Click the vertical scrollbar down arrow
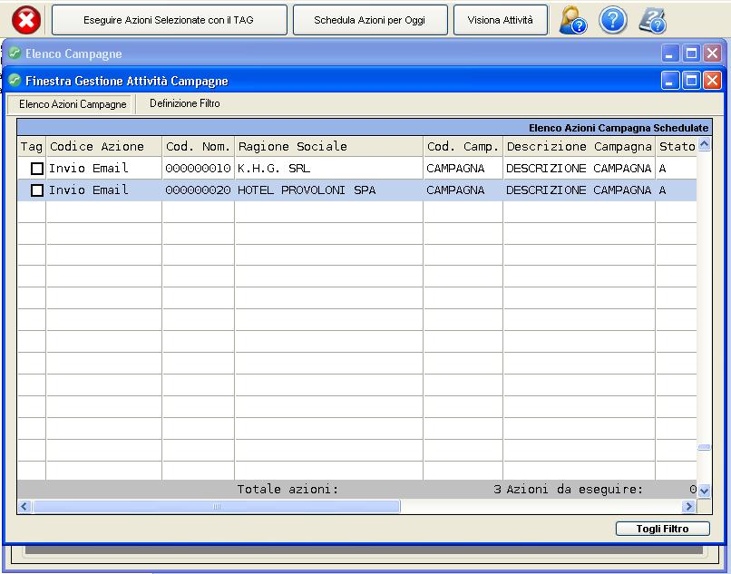 click(x=704, y=491)
